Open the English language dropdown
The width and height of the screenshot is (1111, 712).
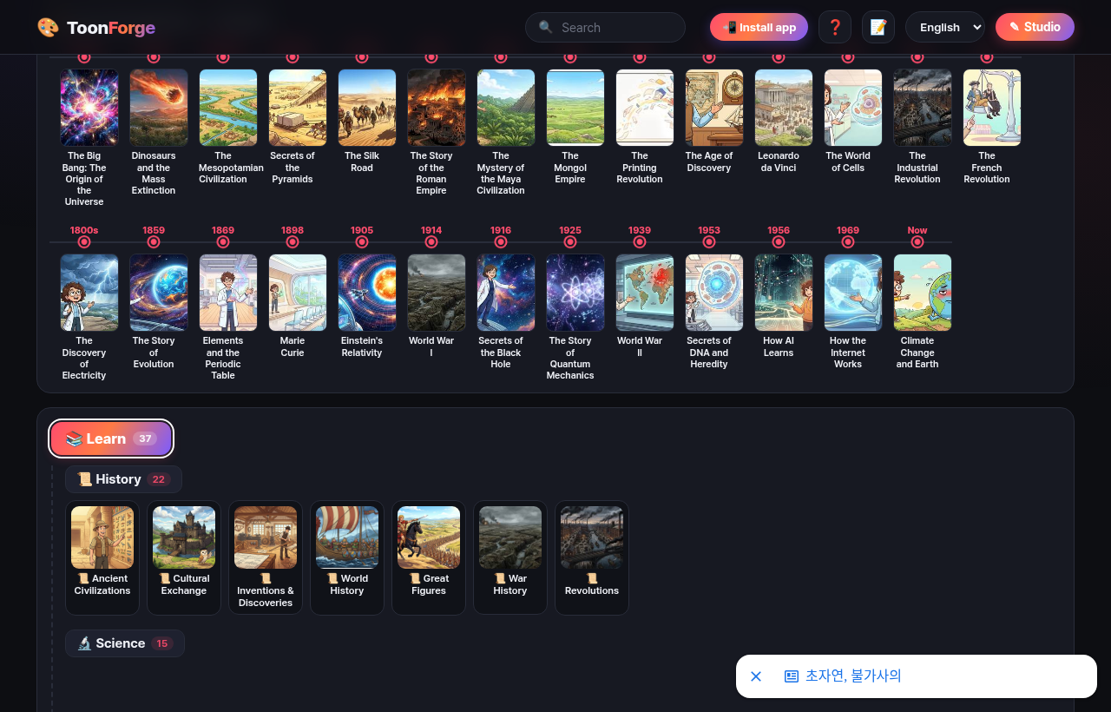945,27
